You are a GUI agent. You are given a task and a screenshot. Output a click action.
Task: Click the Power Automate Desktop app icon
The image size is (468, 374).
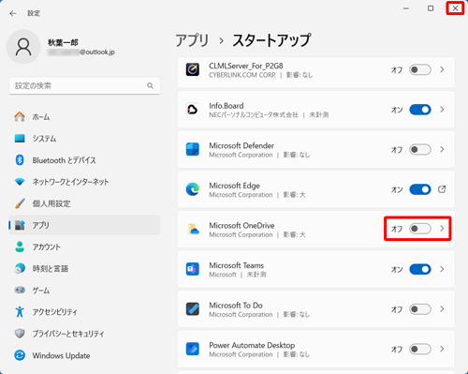[193, 349]
